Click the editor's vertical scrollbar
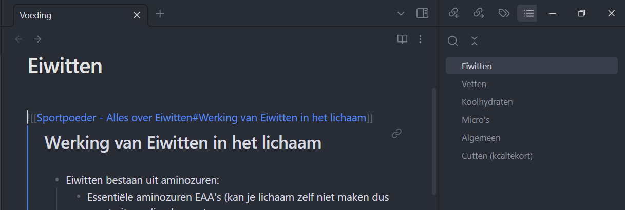The image size is (625, 210). 434,141
